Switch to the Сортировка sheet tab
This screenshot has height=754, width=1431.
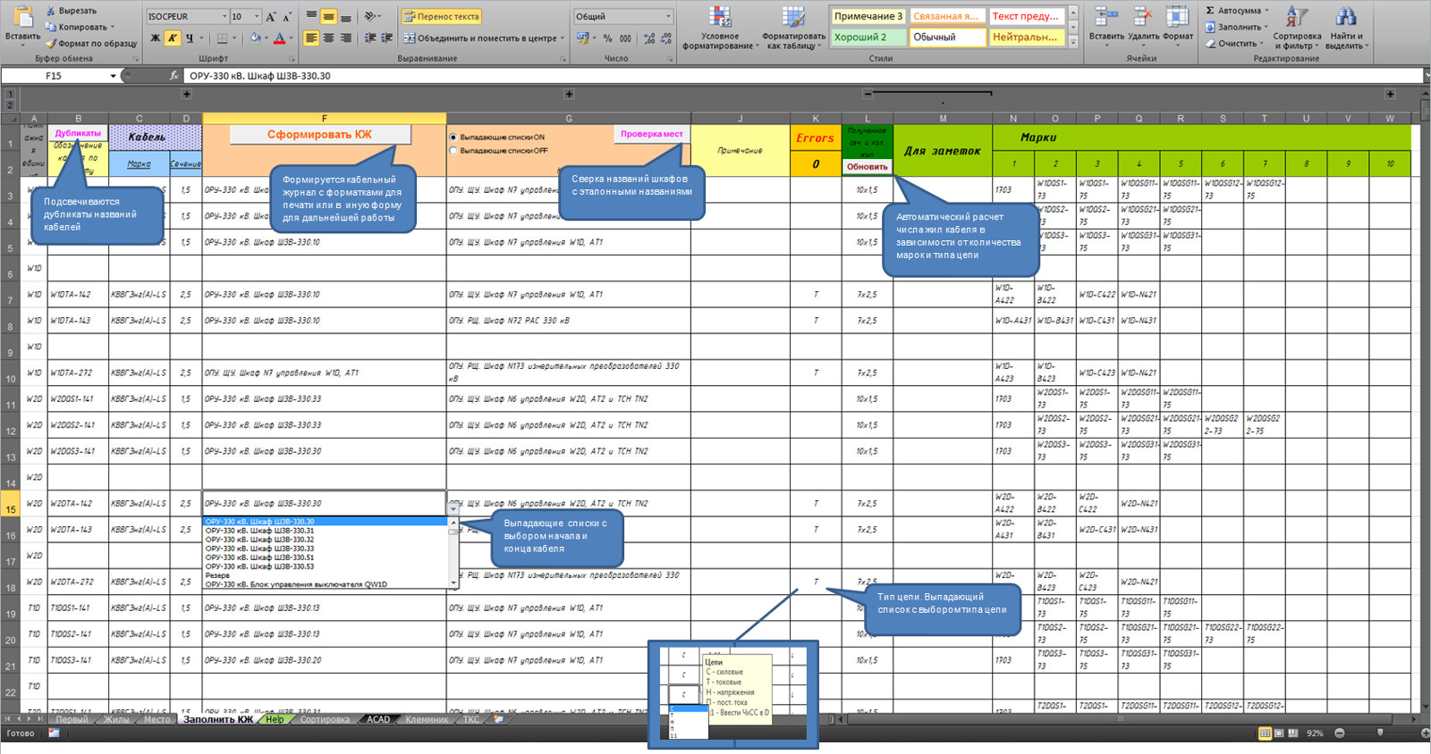point(325,719)
